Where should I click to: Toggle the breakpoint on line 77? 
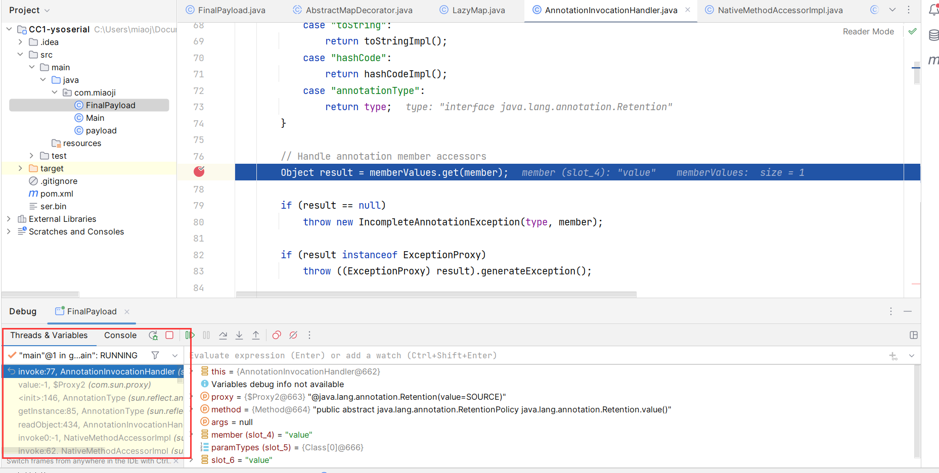click(199, 172)
